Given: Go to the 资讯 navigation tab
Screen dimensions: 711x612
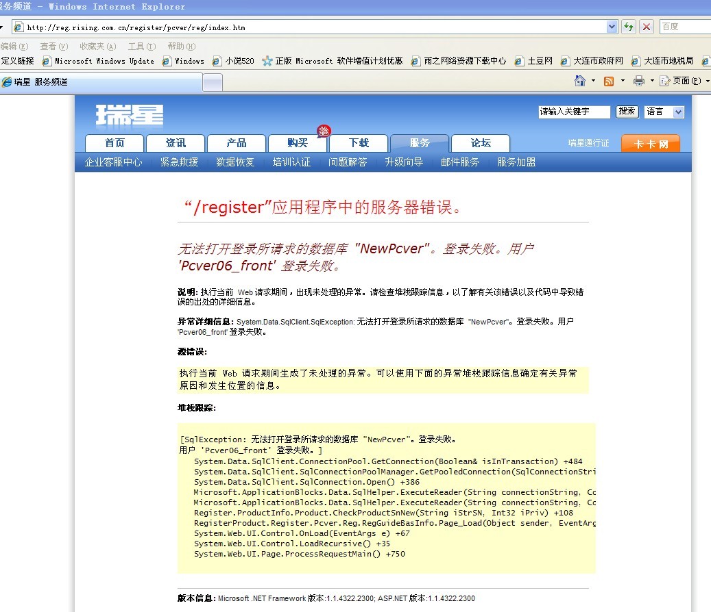Looking at the screenshot, I should coord(176,143).
